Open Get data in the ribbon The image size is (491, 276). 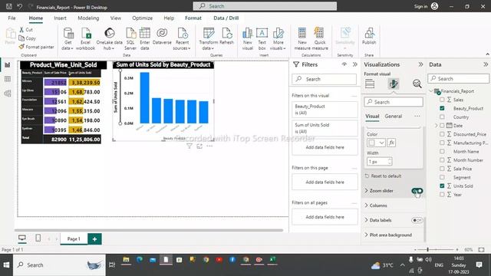pos(68,39)
